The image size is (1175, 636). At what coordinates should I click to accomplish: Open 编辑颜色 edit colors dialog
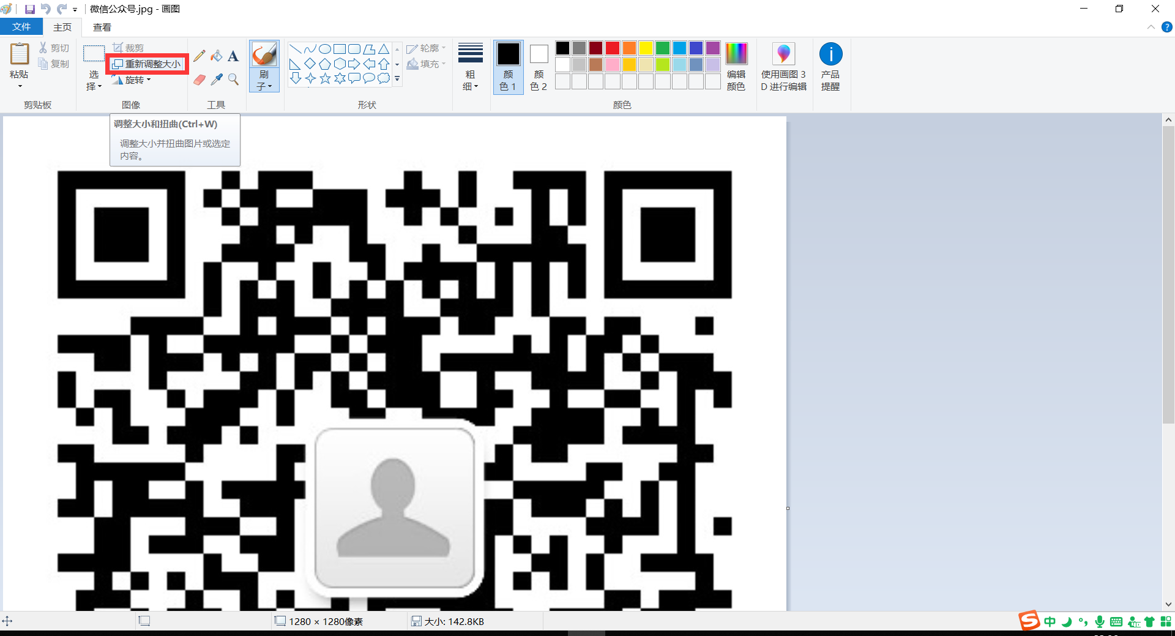pyautogui.click(x=736, y=67)
